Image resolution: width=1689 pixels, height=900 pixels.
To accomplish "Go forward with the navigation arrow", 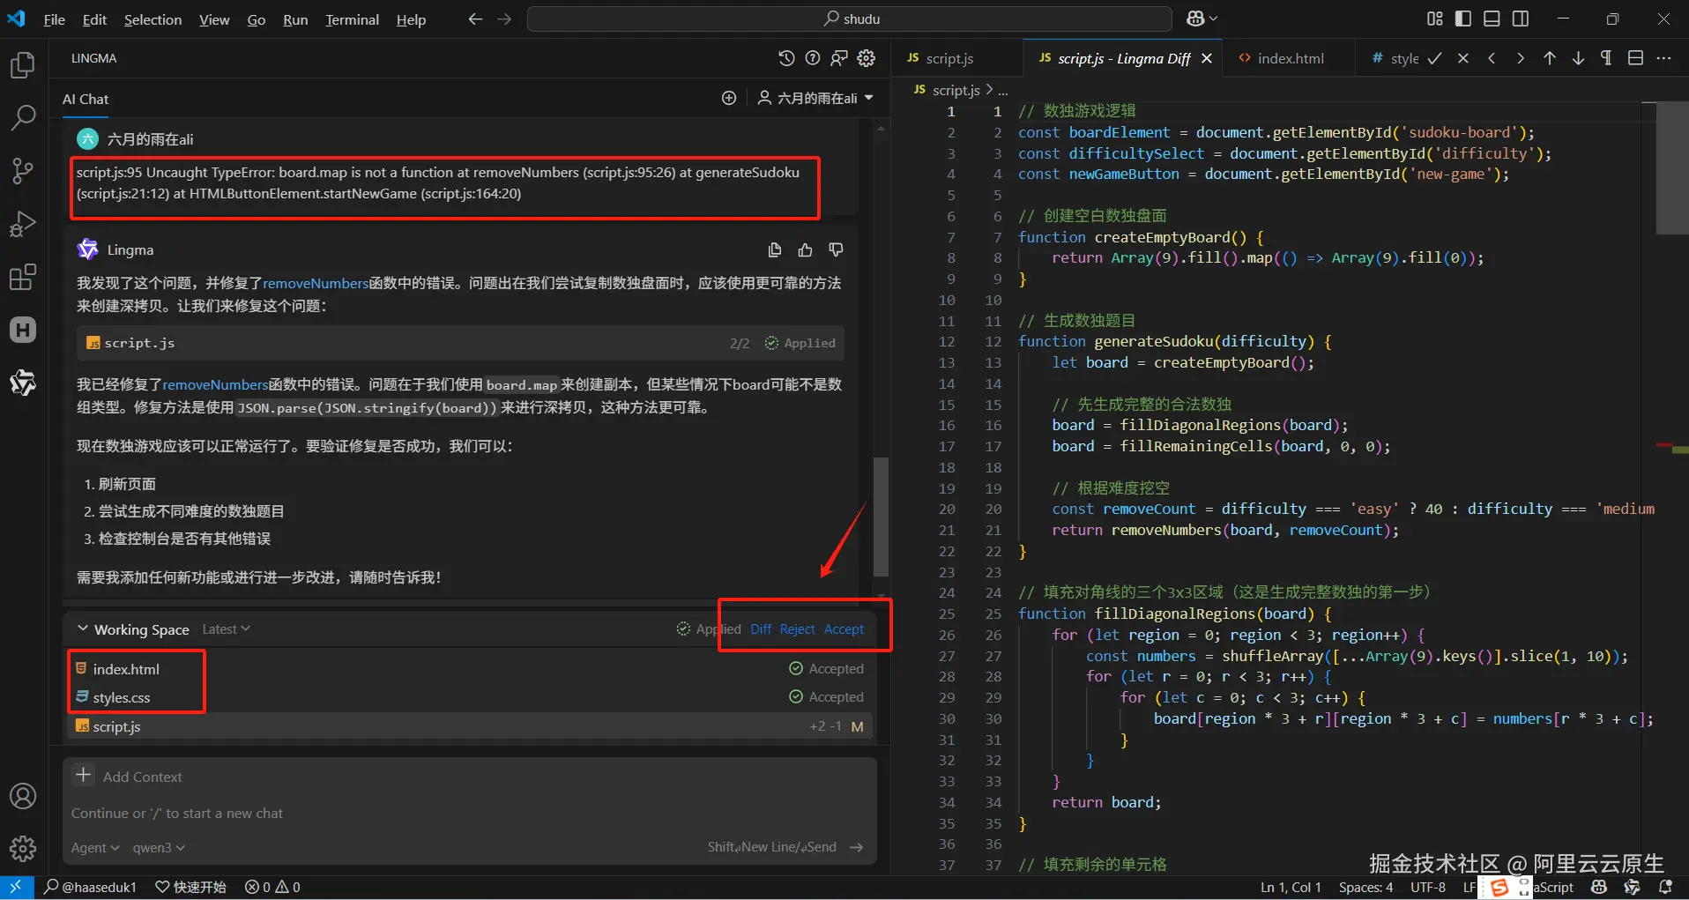I will (504, 19).
